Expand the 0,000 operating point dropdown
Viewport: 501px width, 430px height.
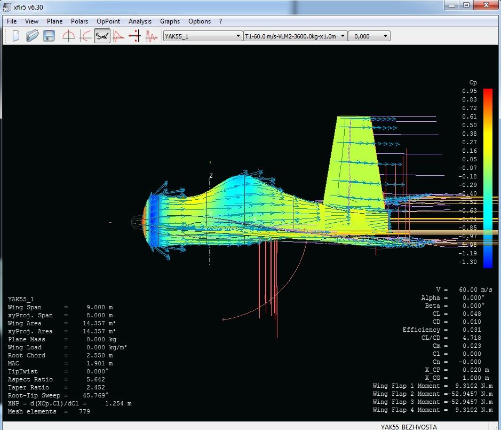tap(386, 36)
